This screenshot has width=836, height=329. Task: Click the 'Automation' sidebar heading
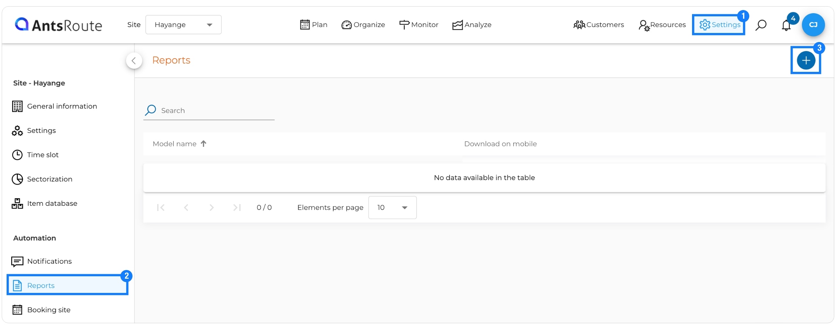point(35,238)
